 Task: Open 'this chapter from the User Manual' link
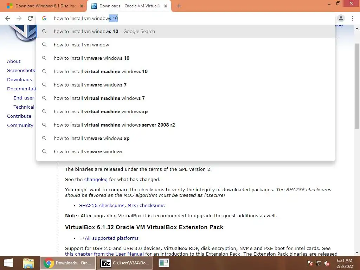(104, 254)
